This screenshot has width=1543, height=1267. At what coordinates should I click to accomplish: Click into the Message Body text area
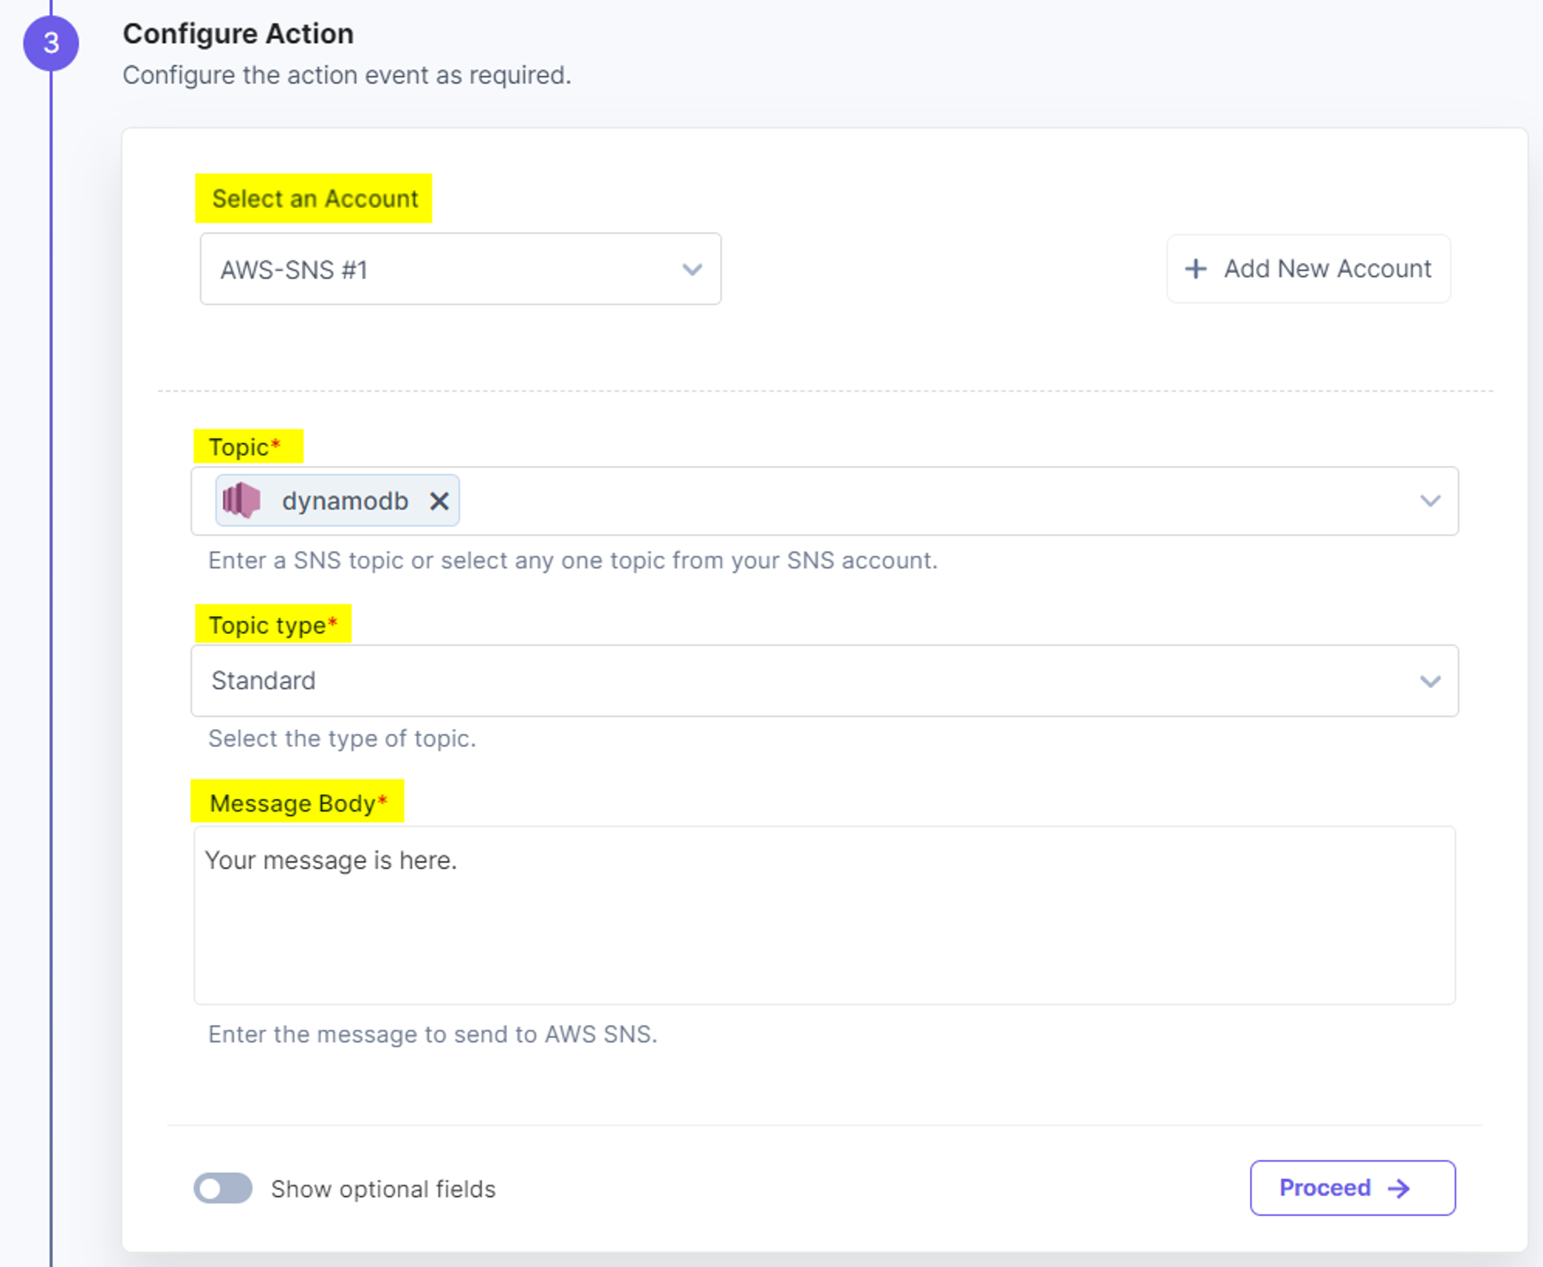tap(825, 915)
